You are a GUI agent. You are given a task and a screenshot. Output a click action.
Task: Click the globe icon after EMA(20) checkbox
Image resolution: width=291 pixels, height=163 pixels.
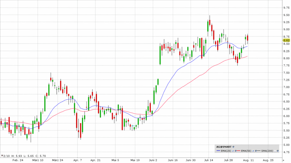236,151
